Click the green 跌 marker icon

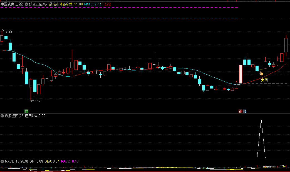[26, 111]
